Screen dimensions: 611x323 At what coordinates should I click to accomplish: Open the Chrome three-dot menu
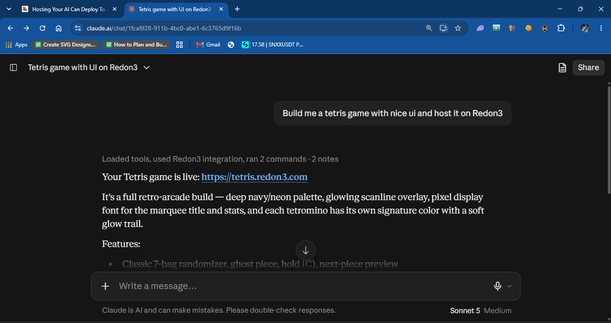coord(600,28)
